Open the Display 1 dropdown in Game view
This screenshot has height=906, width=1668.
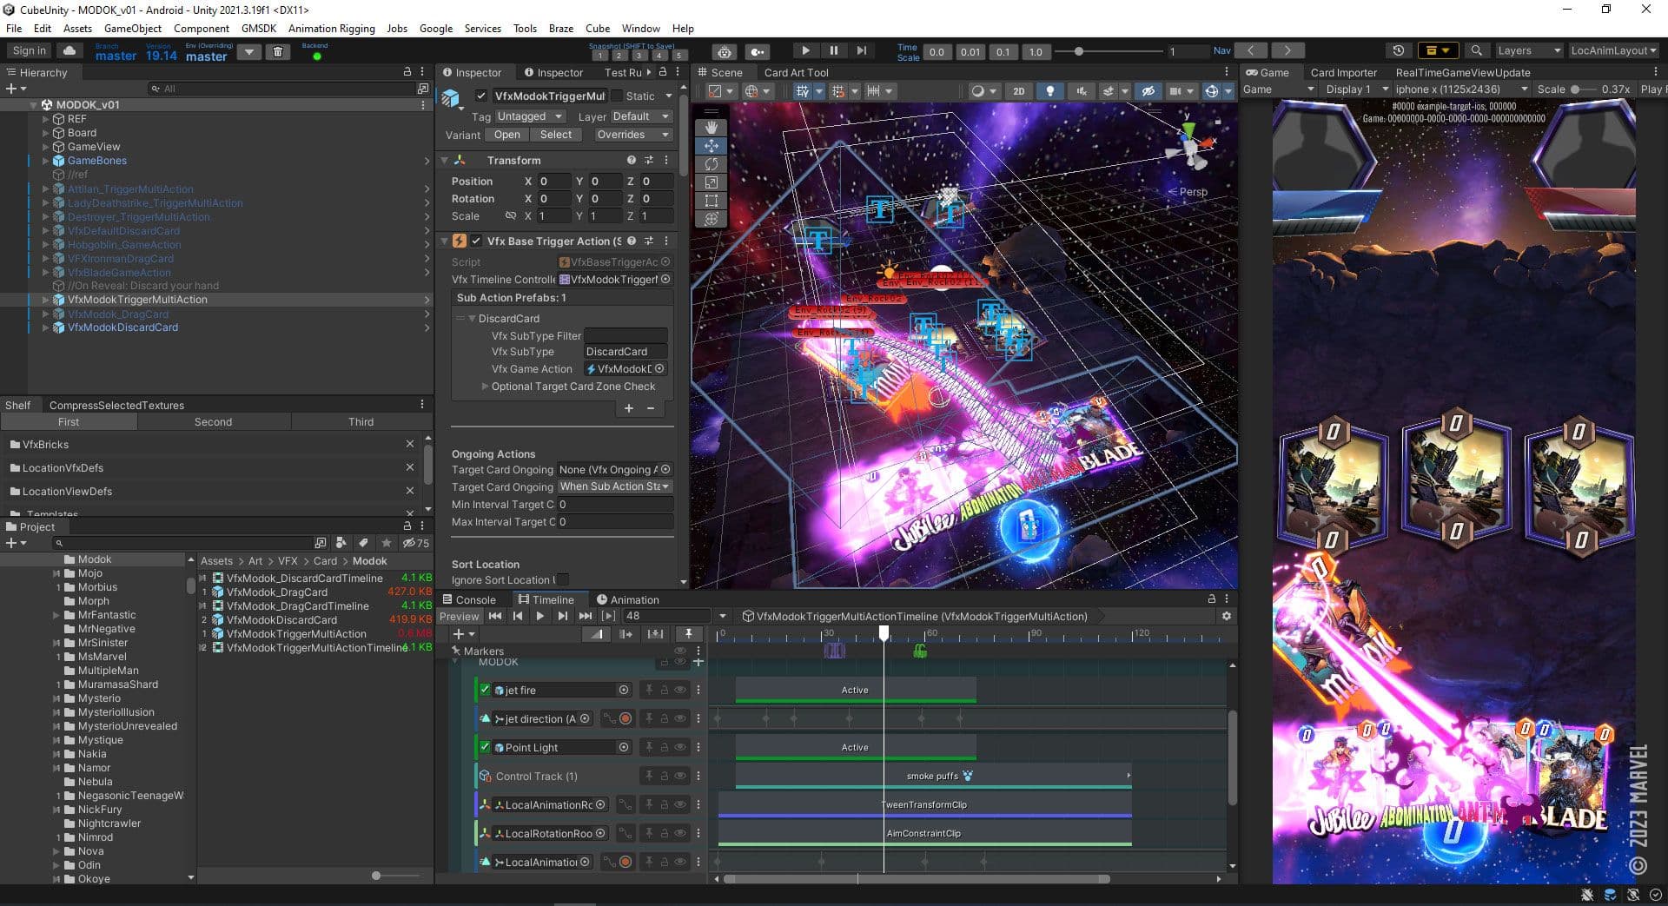coord(1349,89)
